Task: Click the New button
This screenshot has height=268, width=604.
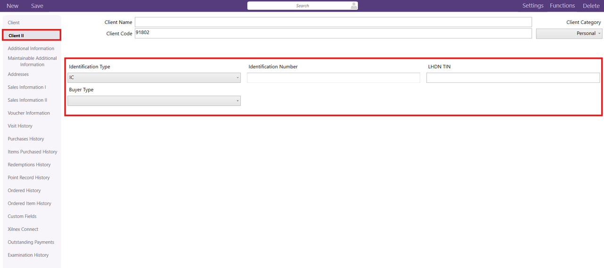Action: (x=13, y=6)
